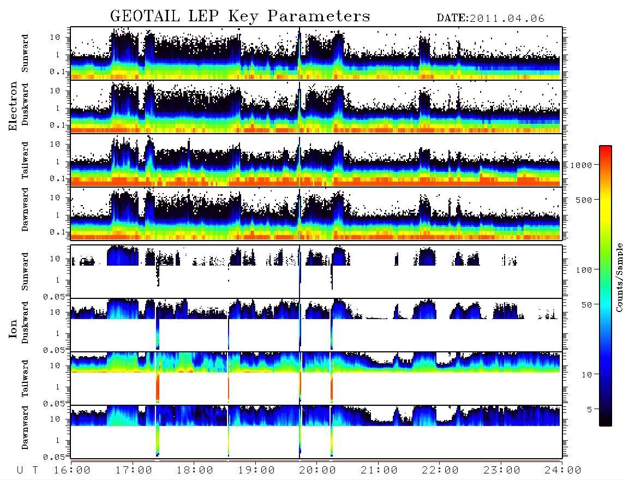Viewport: 623px width, 480px height.
Task: Click the 24:00 time tick label
Action: pyautogui.click(x=562, y=470)
